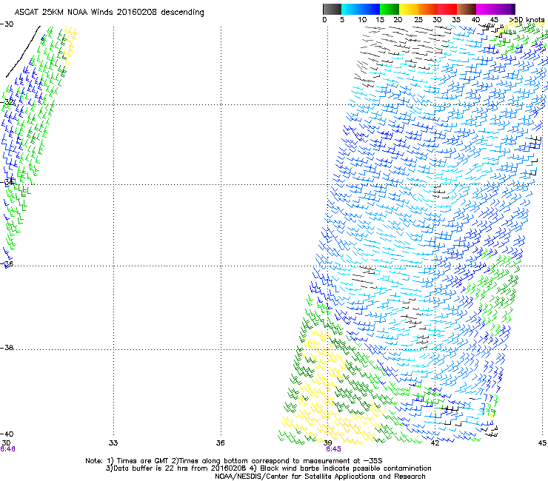Click the green 15-20 knots legend swatch
Viewport: 548px width, 481px height.
tap(390, 9)
